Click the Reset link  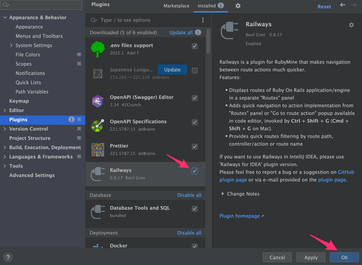(x=324, y=6)
